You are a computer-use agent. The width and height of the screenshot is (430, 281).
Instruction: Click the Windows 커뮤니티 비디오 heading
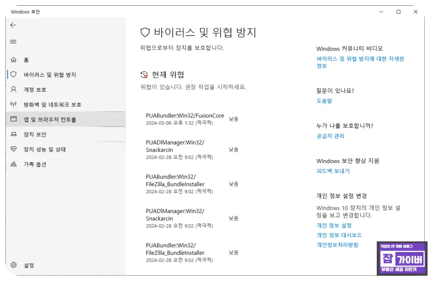[x=350, y=49]
